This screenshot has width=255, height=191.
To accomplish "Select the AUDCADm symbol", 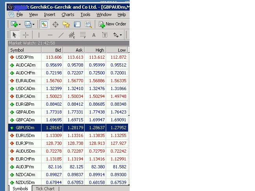I will coord(25,65).
